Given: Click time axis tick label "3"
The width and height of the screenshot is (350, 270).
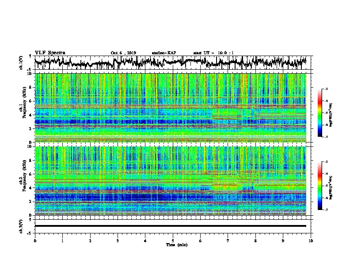Looking at the screenshot, I should click(x=118, y=241).
